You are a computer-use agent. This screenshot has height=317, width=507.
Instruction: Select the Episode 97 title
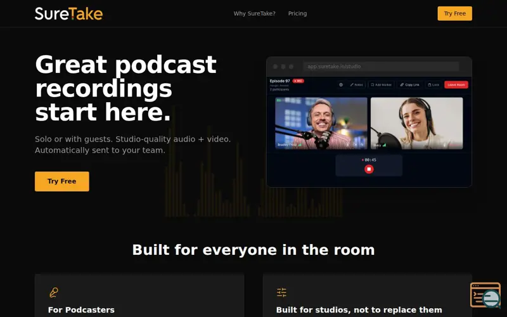pos(279,81)
